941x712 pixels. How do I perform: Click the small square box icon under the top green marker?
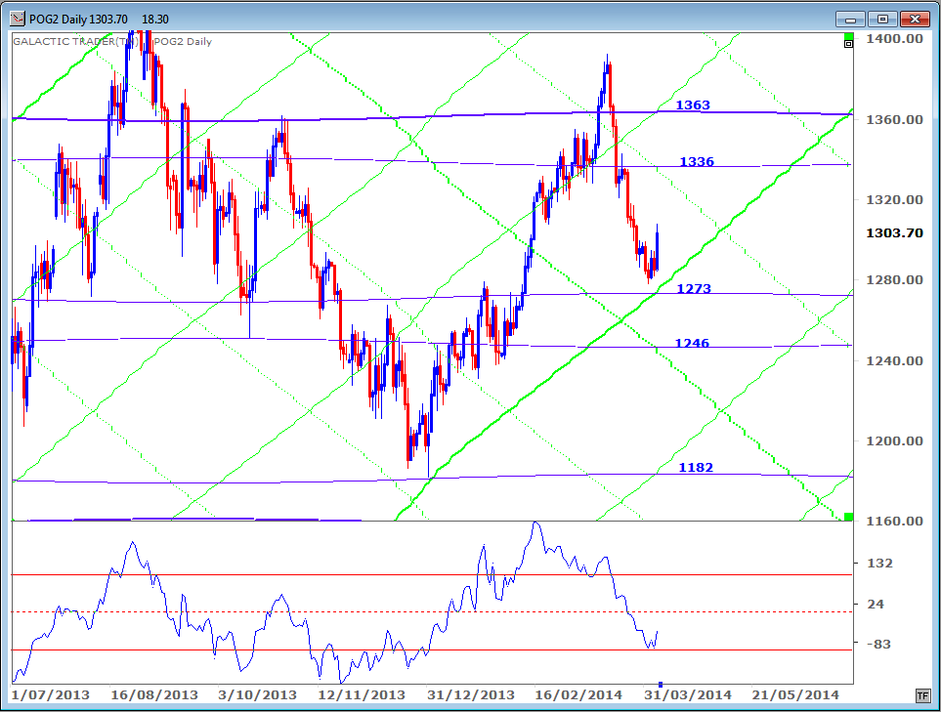[848, 44]
